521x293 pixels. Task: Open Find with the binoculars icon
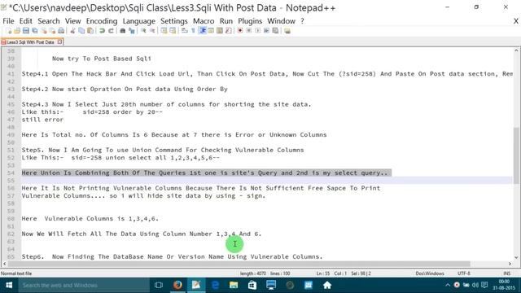[x=123, y=31]
